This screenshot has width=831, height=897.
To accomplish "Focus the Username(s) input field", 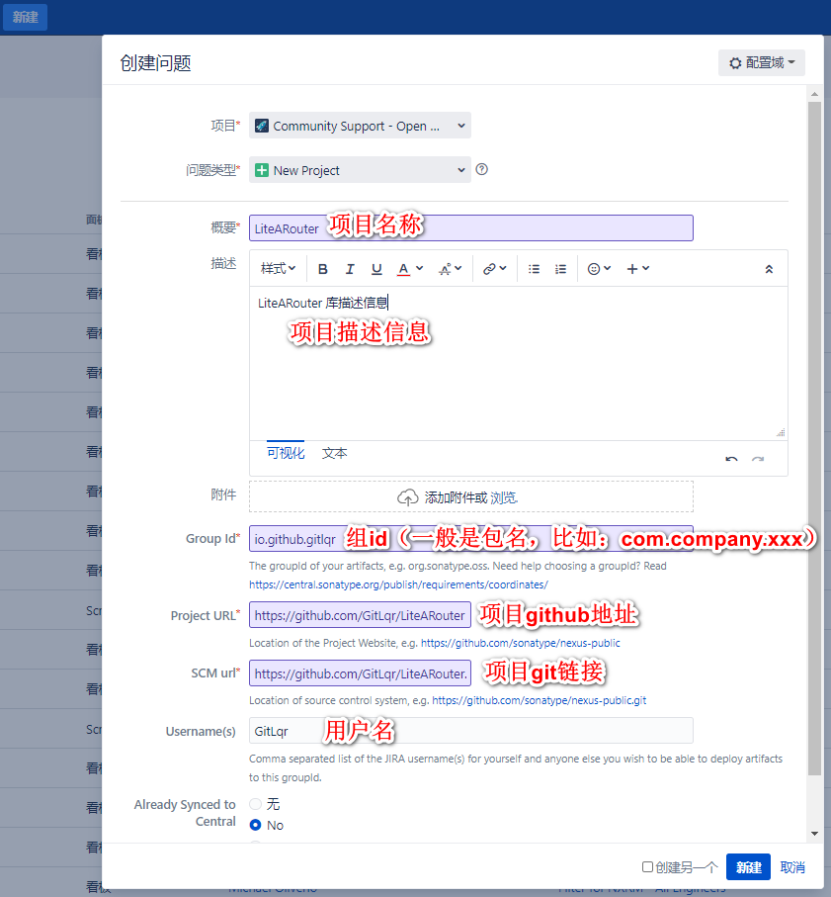I will click(471, 731).
